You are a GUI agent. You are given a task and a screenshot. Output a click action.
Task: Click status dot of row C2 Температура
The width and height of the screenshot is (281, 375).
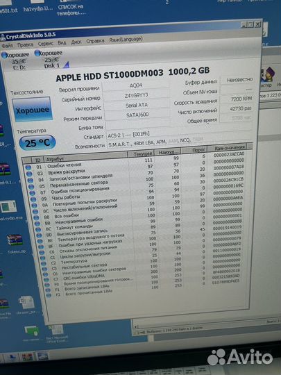coord(44,264)
